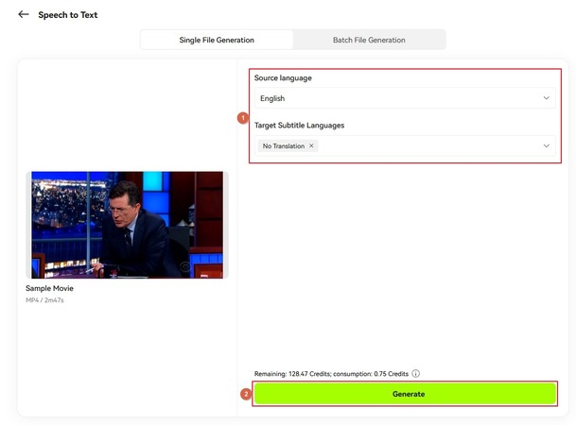Click the info icon next to consumption credits
The image size is (576, 425).
click(x=416, y=373)
